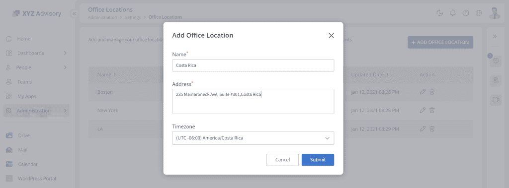509x188 pixels.
Task: Edit the LA office location
Action: [x=423, y=128]
